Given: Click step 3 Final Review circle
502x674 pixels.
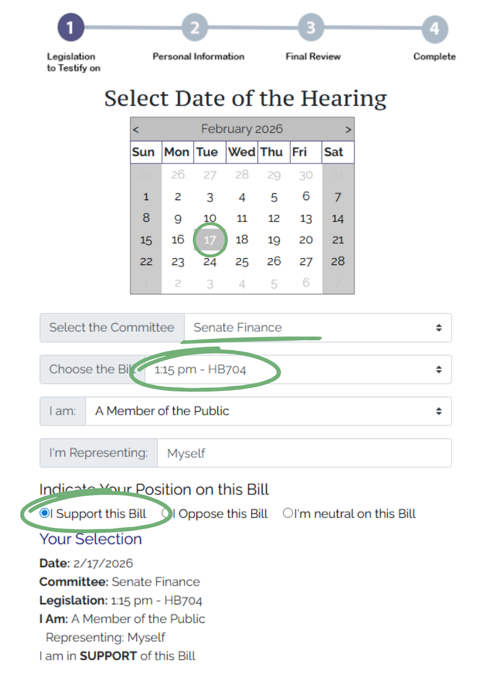Looking at the screenshot, I should click(x=311, y=28).
